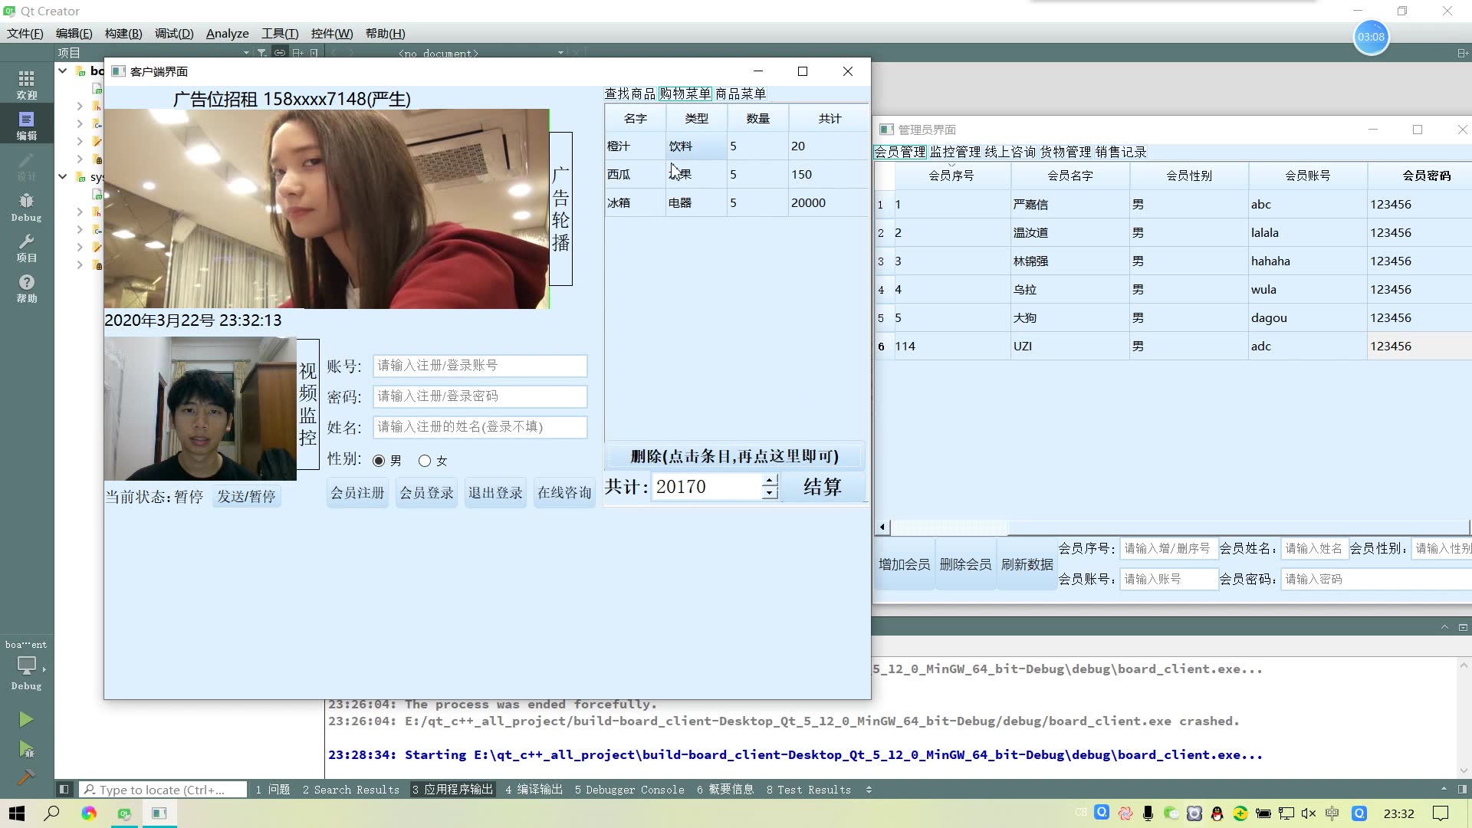
Task: Open Windows Start menu
Action: (x=17, y=813)
